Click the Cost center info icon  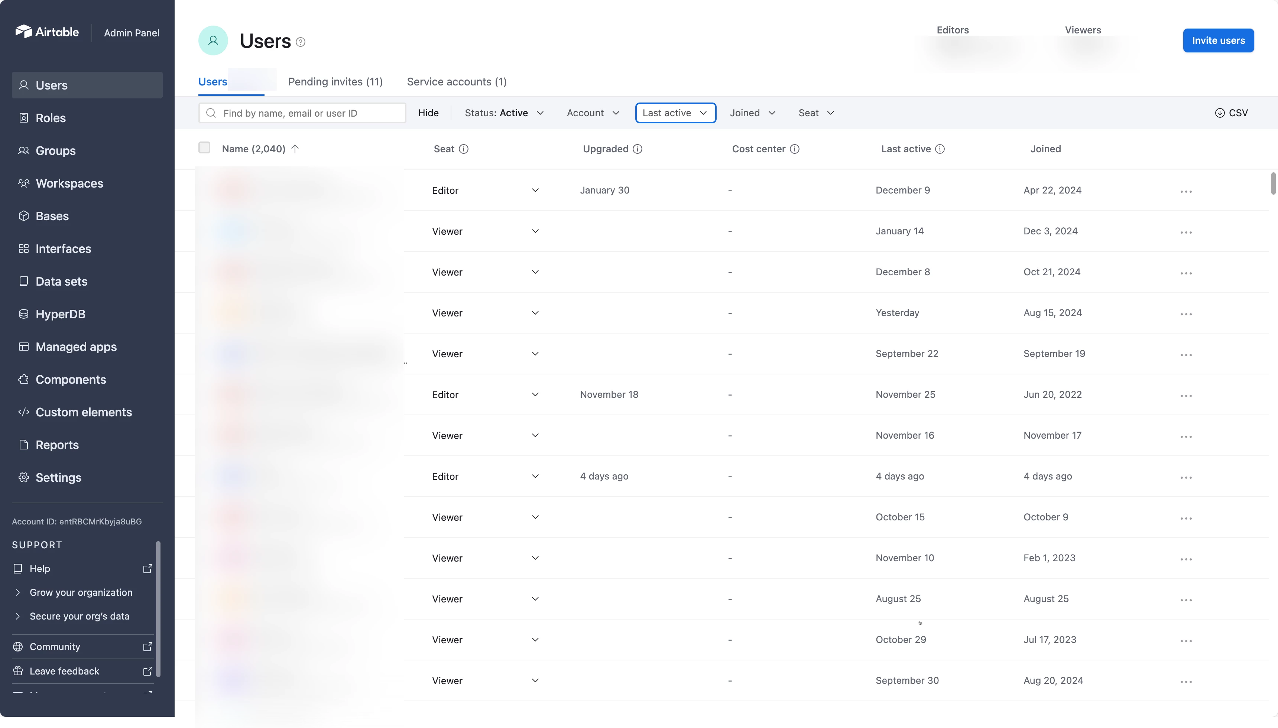795,149
